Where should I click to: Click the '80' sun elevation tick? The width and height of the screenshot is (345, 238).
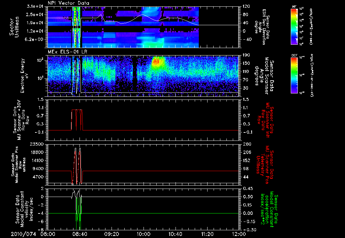245,14
